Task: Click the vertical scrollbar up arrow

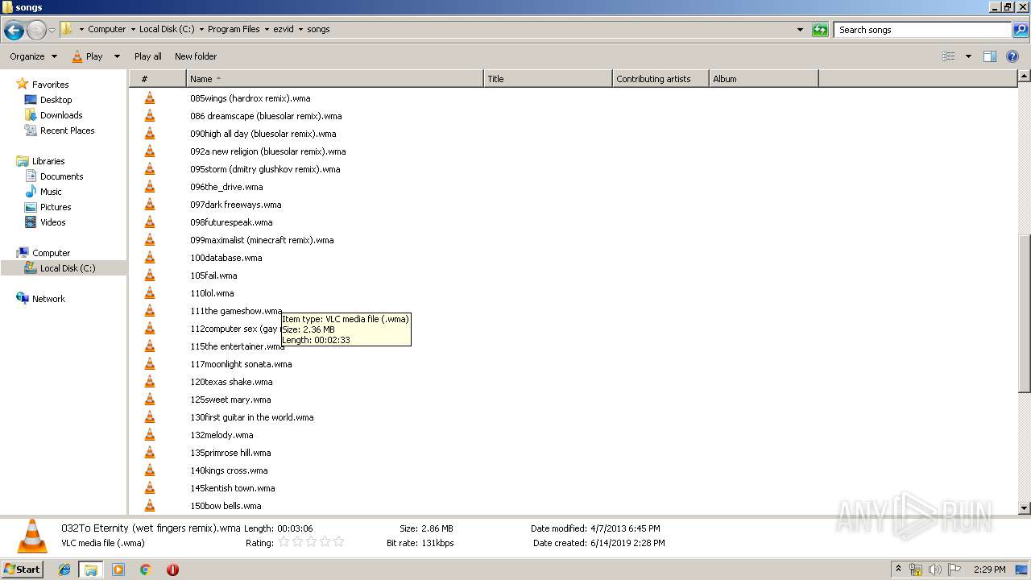Action: click(1024, 77)
